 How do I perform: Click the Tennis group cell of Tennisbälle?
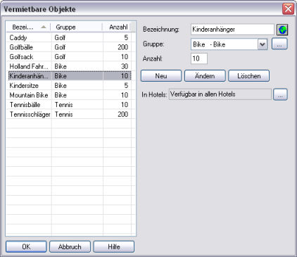pos(63,105)
